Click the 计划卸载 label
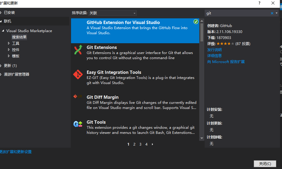The width and height of the screenshot is (282, 169). point(214,137)
